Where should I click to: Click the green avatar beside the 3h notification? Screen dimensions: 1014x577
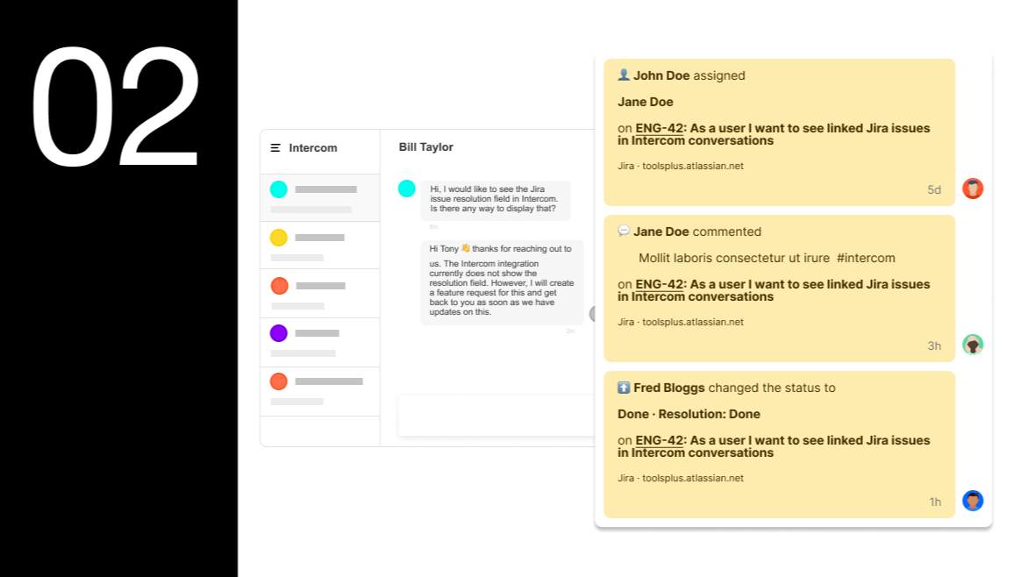[x=972, y=345]
